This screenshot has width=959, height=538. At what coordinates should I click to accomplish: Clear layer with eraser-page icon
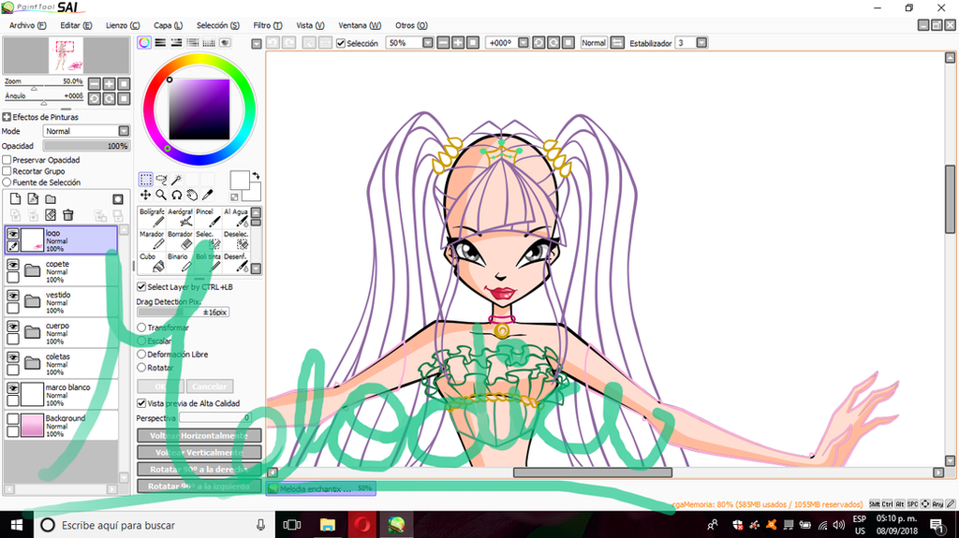click(x=51, y=214)
